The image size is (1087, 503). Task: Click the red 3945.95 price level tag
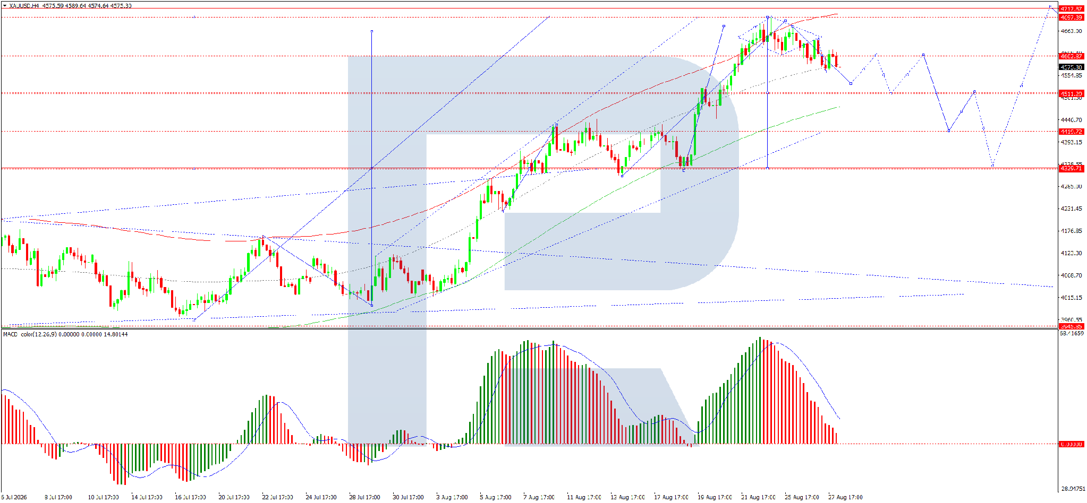coord(1071,326)
